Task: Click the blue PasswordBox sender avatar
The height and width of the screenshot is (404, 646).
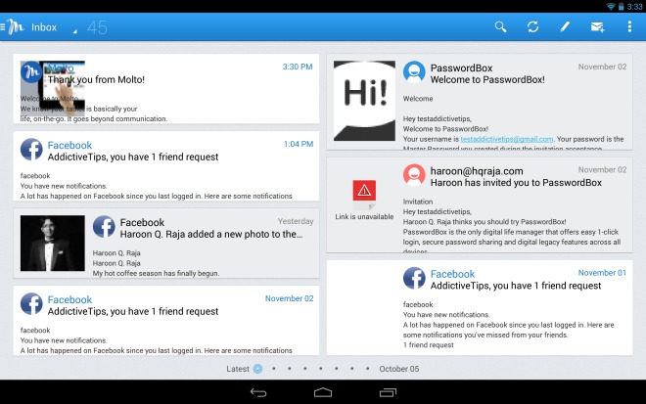Action: coord(414,72)
